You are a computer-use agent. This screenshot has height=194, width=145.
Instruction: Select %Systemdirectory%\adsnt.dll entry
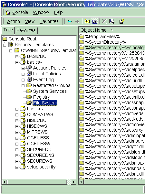[x=114, y=174]
